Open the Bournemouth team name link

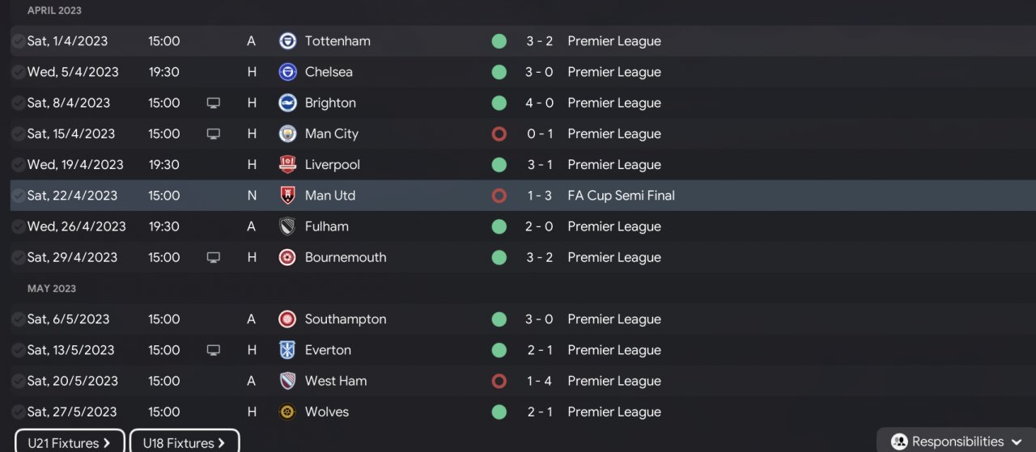[x=346, y=257]
